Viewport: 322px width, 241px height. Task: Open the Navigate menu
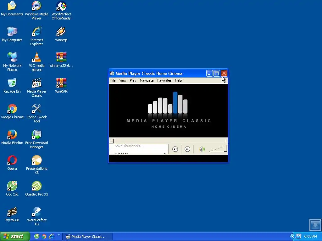[147, 80]
